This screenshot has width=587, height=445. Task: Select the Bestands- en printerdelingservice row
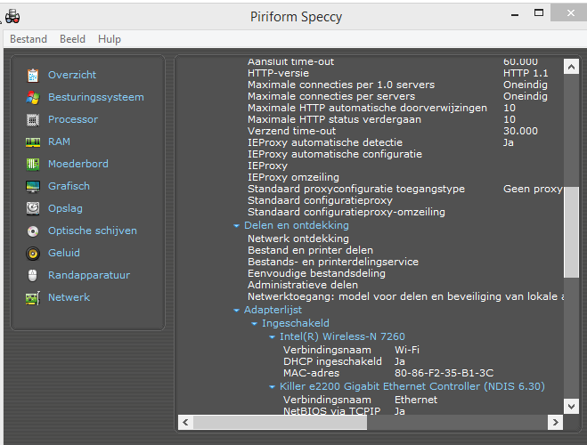[x=333, y=262]
